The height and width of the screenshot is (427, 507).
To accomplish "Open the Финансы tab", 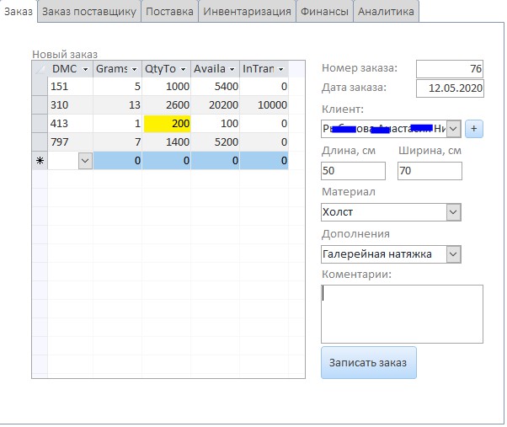I will pos(324,11).
